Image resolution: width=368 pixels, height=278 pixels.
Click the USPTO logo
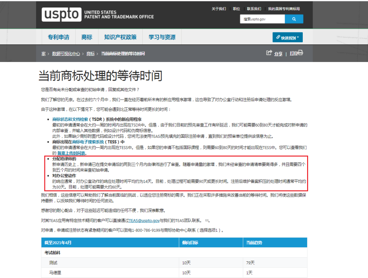pos(62,14)
